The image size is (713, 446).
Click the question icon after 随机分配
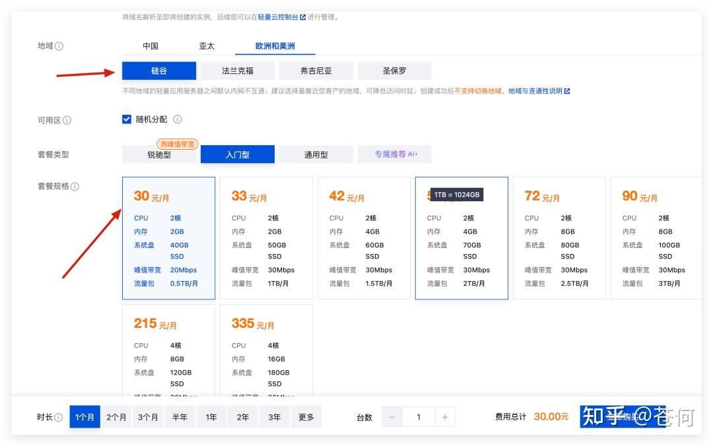tap(178, 119)
